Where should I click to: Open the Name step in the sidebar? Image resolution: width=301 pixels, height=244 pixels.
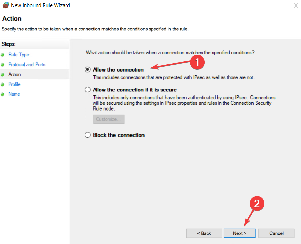[x=14, y=94]
